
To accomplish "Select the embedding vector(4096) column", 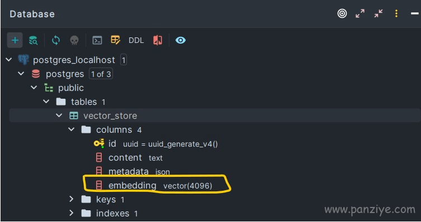I will point(154,185).
